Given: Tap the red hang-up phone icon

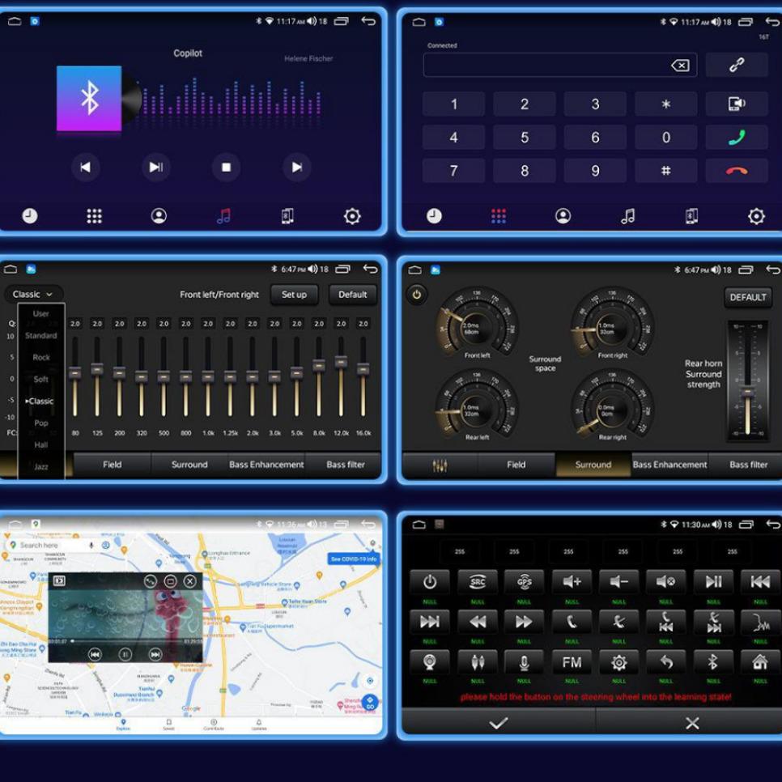Looking at the screenshot, I should point(736,171).
